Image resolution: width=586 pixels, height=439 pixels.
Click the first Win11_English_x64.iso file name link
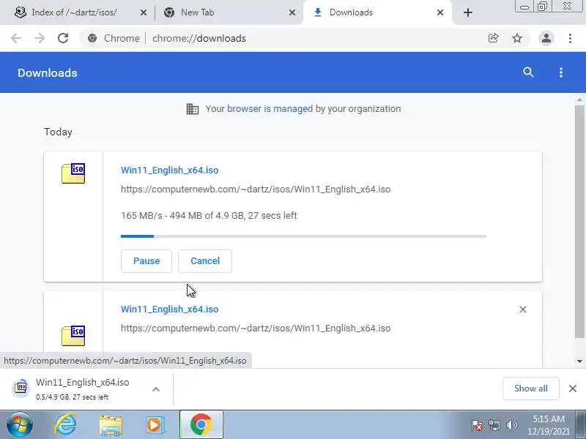coord(170,170)
